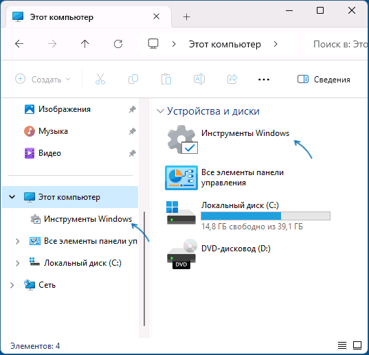Image resolution: width=369 pixels, height=355 pixels.
Task: Click the Copy icon in toolbar
Action: [133, 79]
